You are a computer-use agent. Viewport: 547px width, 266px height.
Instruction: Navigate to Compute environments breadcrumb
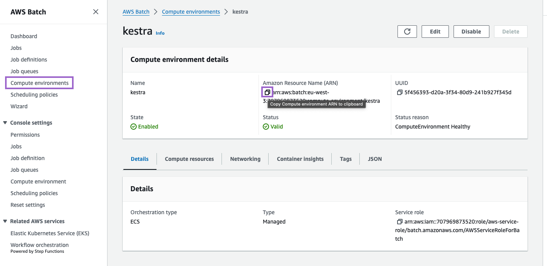pos(191,12)
